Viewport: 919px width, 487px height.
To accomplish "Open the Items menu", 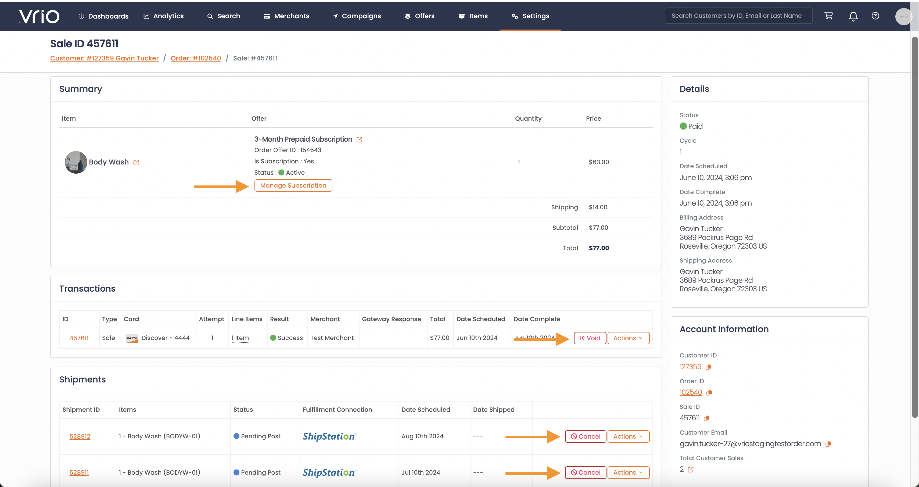I will [473, 16].
